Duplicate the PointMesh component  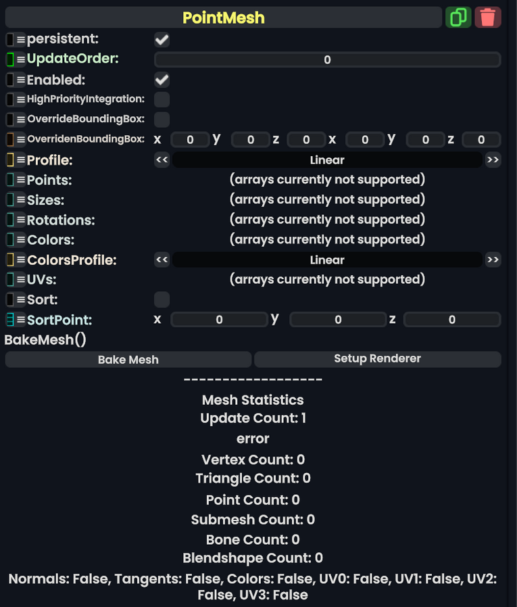tap(458, 17)
